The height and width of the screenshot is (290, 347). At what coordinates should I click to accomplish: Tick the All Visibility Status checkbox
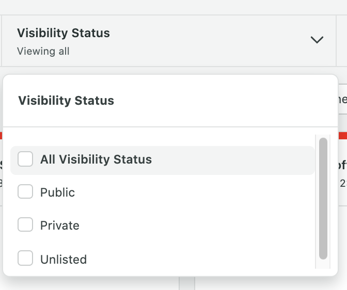(x=25, y=159)
